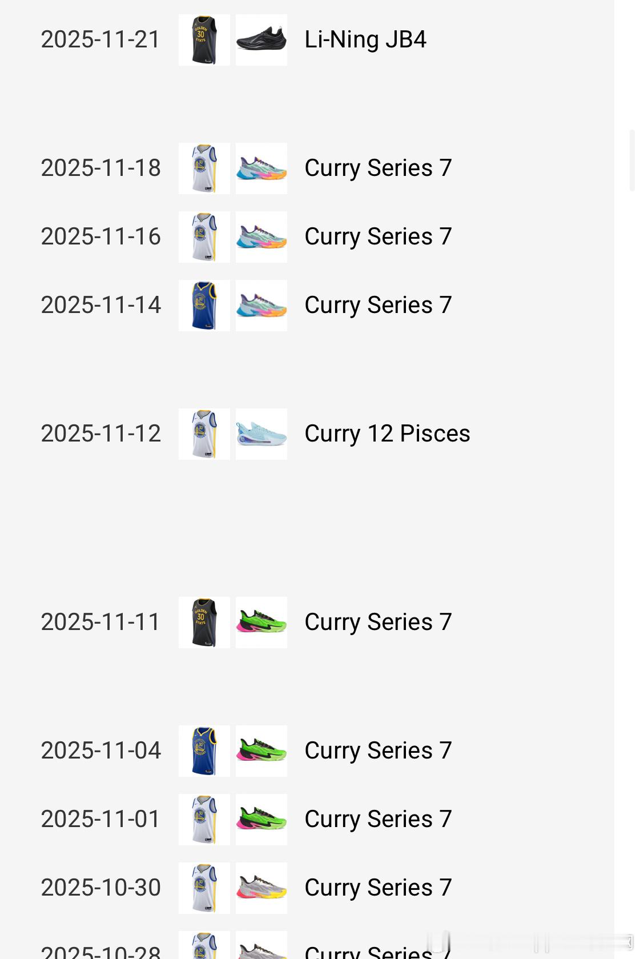Image resolution: width=640 pixels, height=959 pixels.
Task: Click the 2025-11-21 date text
Action: (100, 39)
